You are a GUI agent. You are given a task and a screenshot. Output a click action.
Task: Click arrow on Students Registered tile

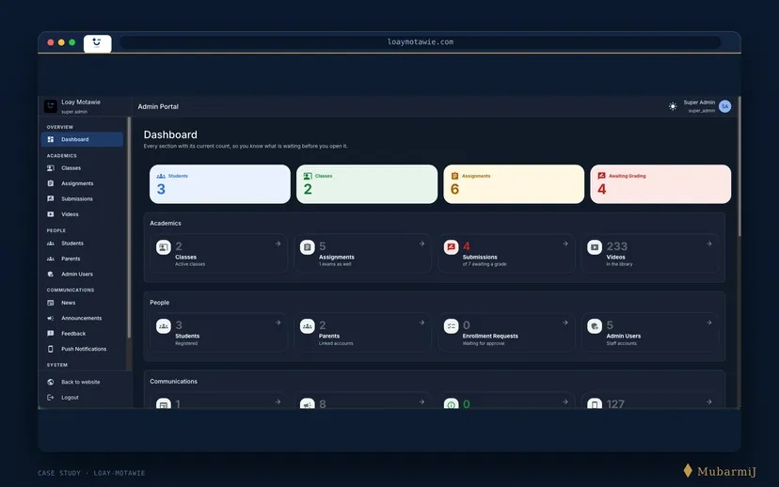click(x=278, y=322)
